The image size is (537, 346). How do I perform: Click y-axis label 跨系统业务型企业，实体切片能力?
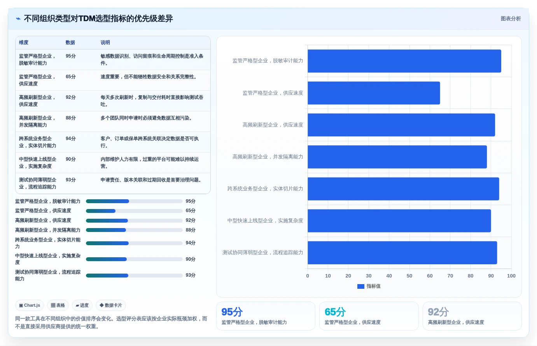click(x=265, y=189)
